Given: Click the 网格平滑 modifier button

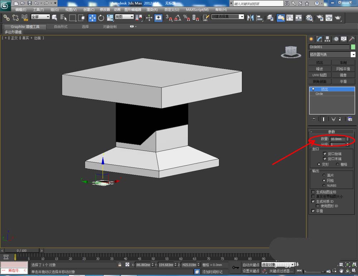Looking at the screenshot, I should coord(343,69).
